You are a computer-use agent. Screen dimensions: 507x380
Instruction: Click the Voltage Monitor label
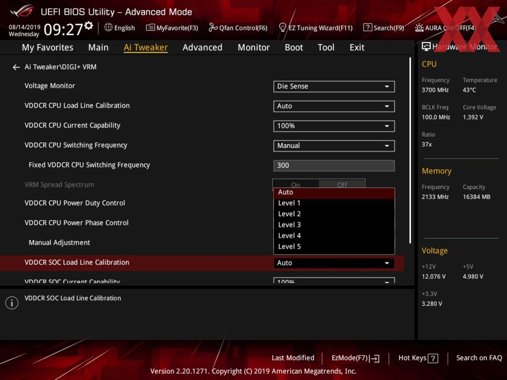(50, 86)
